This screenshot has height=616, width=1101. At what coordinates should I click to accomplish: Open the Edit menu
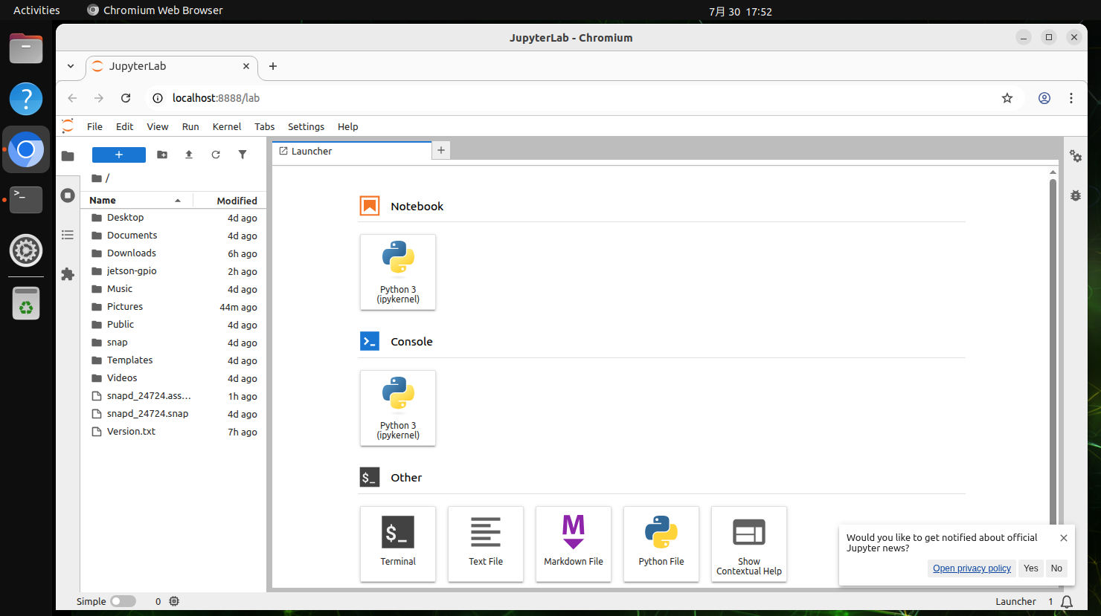pos(124,126)
